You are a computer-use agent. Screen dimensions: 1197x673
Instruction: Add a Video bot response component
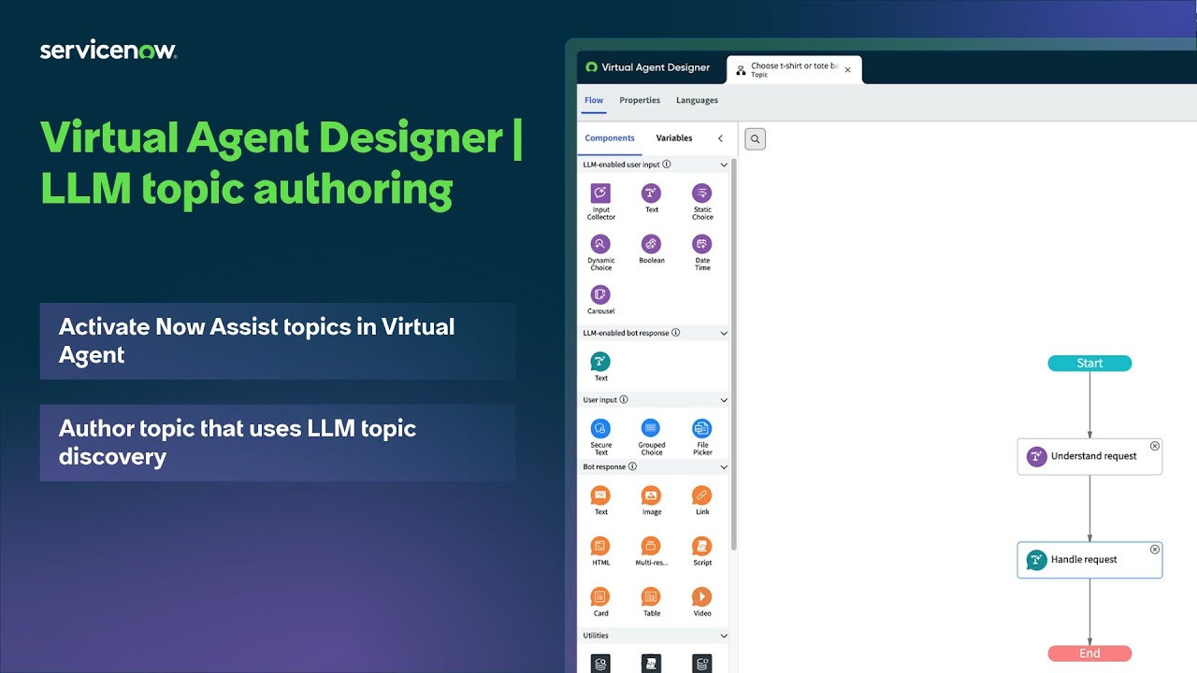click(702, 596)
